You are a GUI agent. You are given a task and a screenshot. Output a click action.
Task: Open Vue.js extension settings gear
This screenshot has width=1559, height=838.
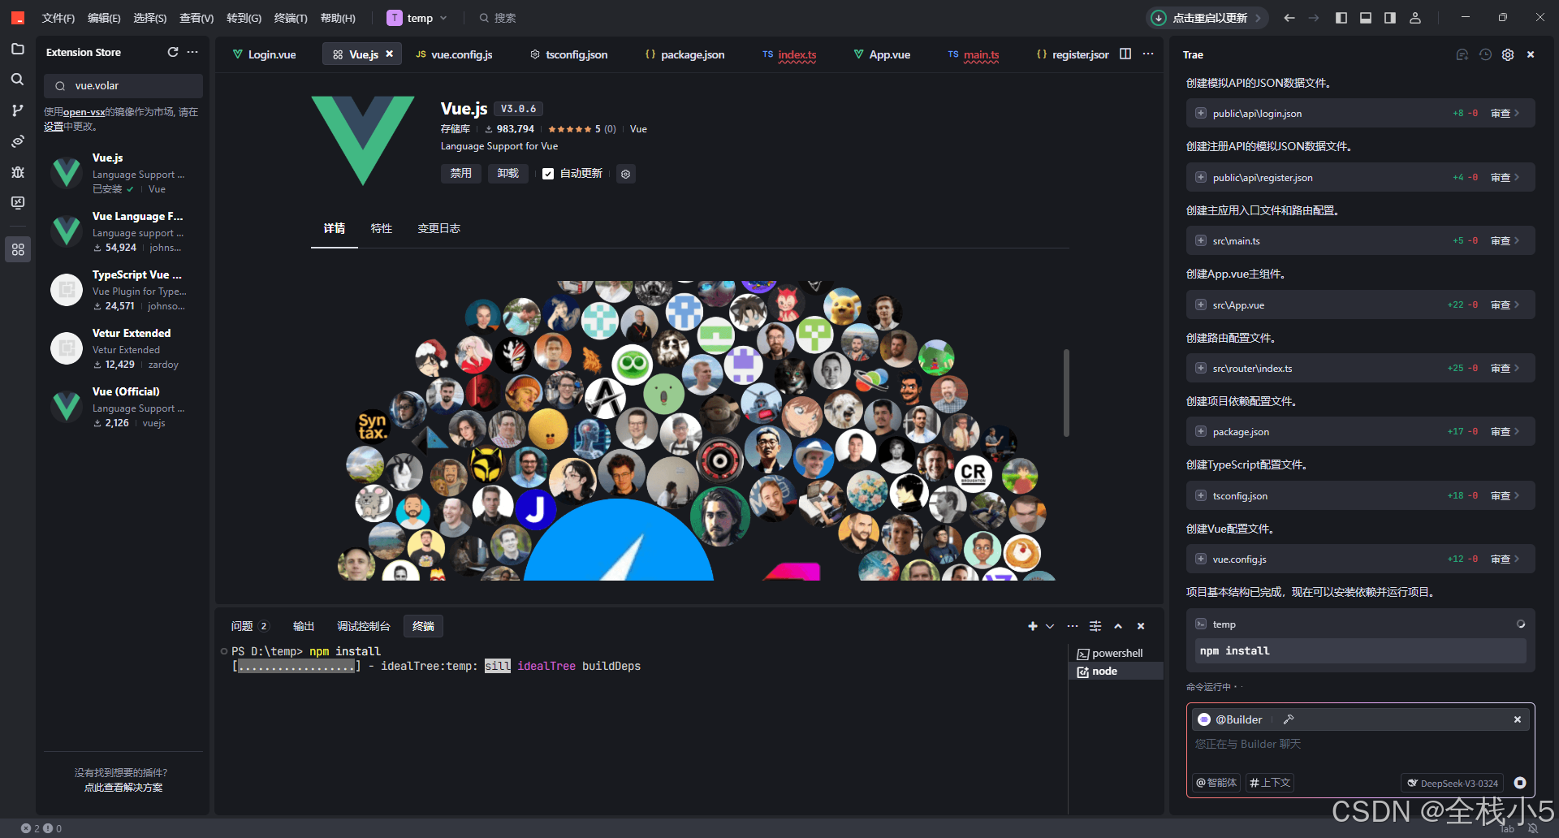tap(625, 174)
